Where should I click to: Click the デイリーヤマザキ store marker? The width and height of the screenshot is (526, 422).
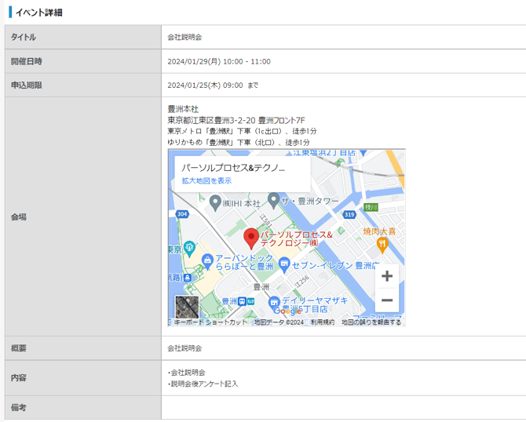pyautogui.click(x=274, y=302)
